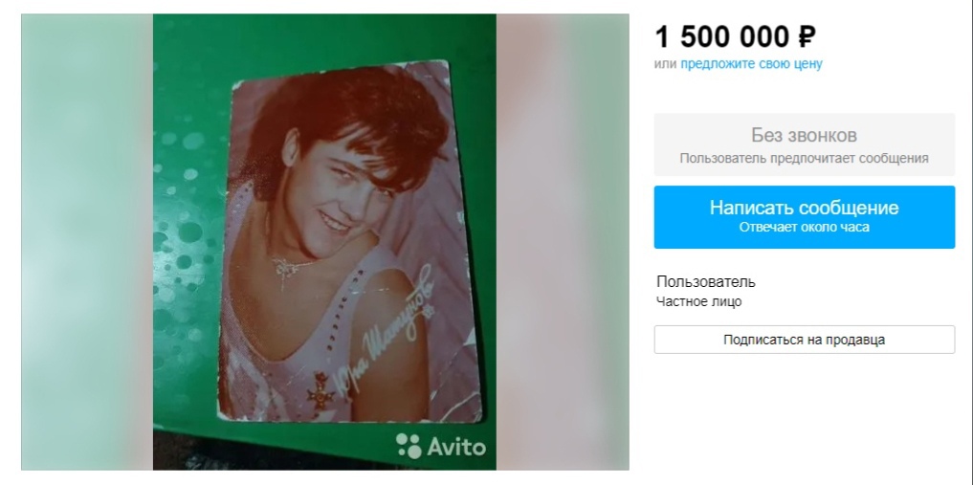Click the left blurred gallery area
The width and height of the screenshot is (973, 485).
(x=87, y=242)
